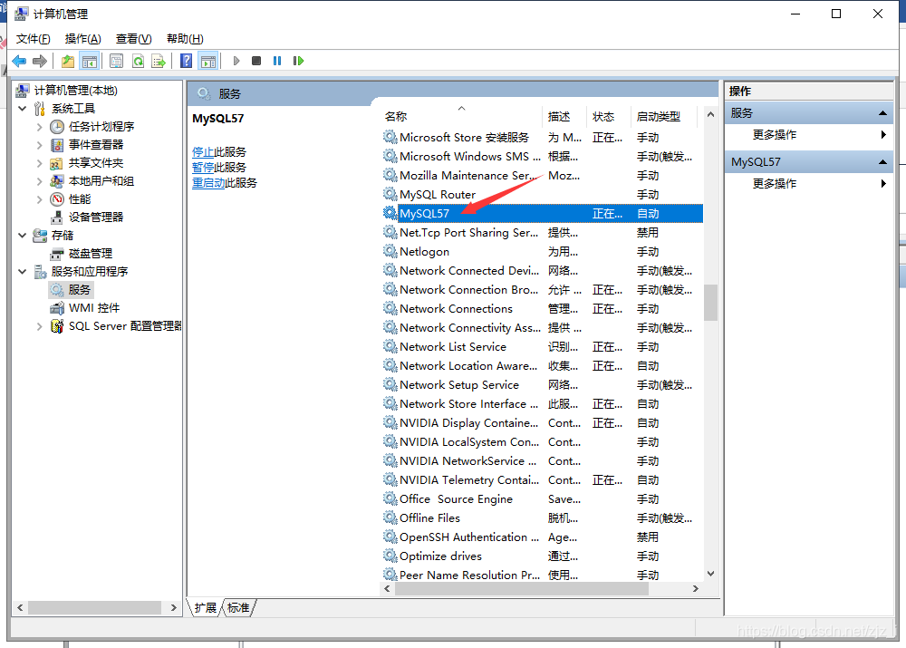Screen dimensions: 906x648
Task: Select the Network Connections service row
Action: coord(542,309)
